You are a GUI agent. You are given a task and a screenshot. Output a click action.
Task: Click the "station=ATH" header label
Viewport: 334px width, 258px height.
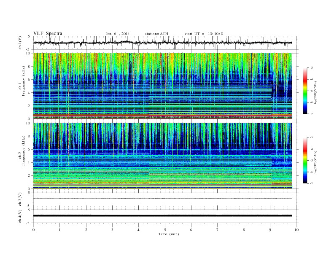156,34
